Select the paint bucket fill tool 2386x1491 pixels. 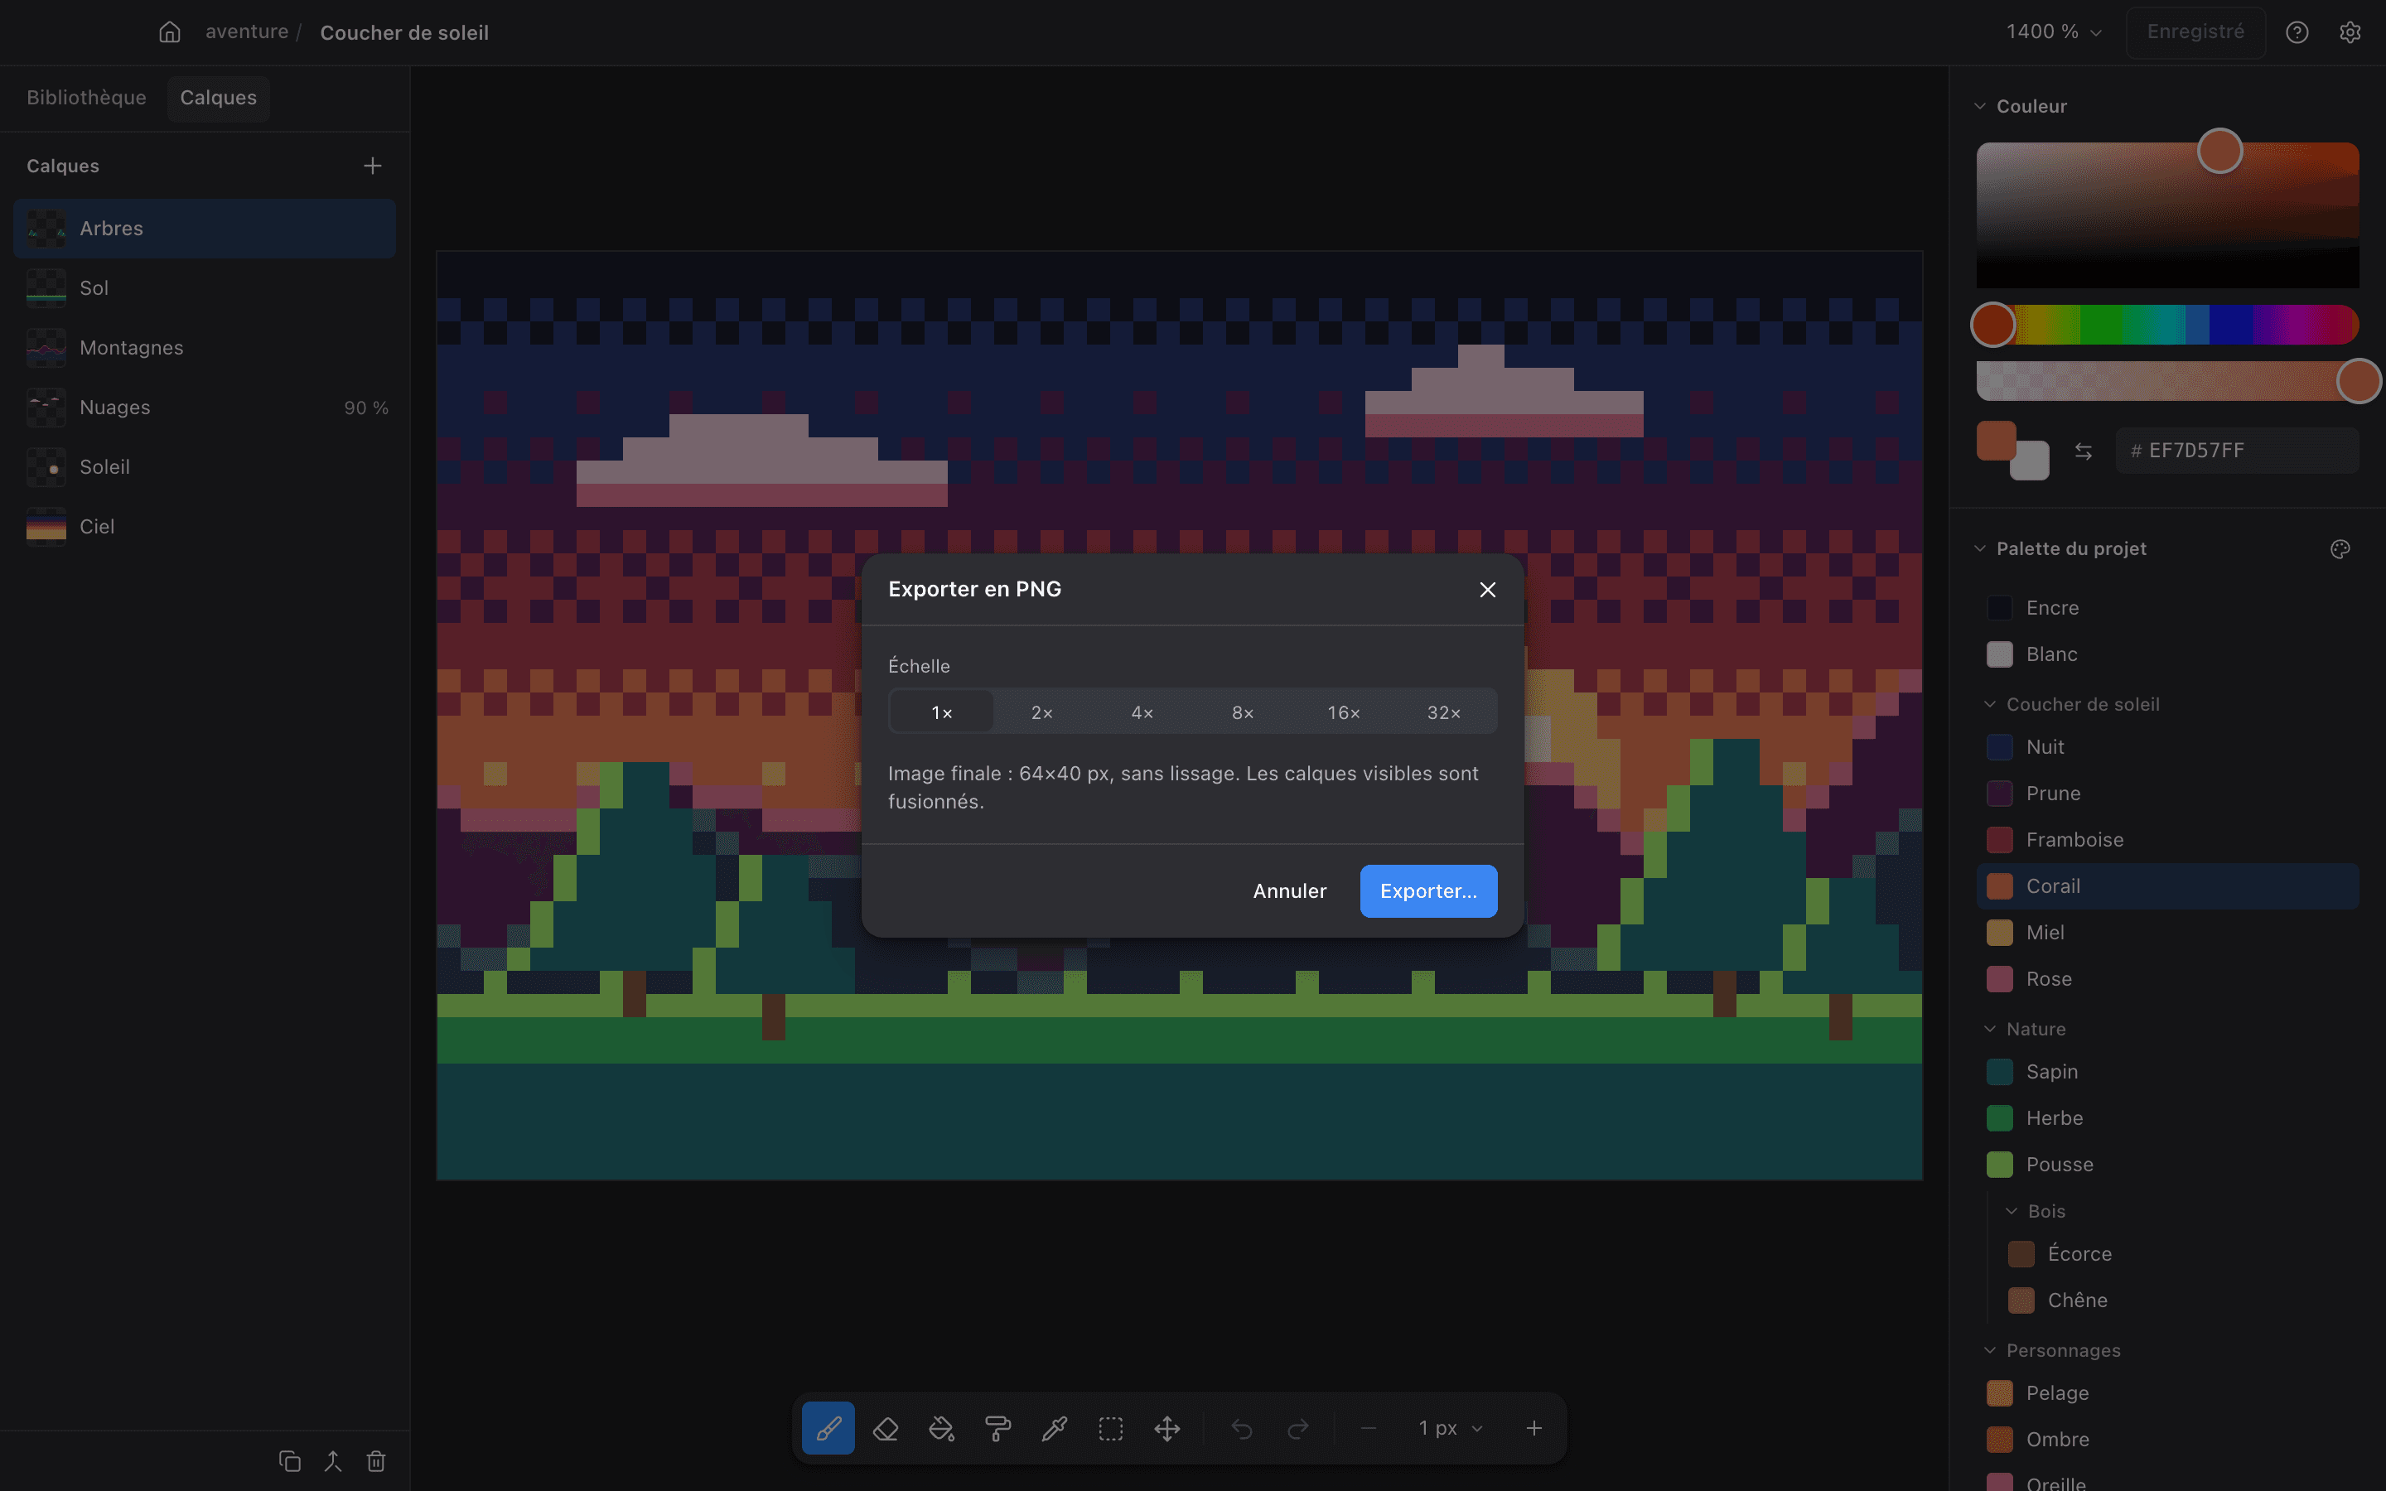coord(942,1428)
